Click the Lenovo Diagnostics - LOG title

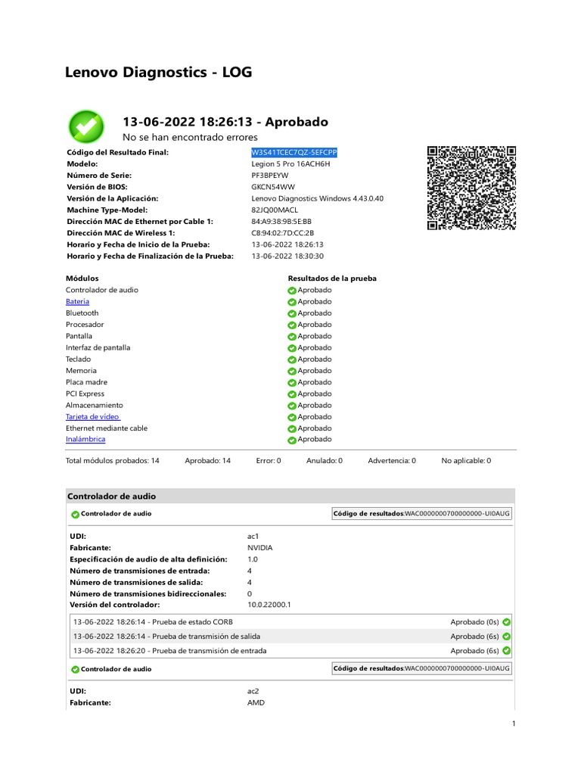tap(159, 72)
